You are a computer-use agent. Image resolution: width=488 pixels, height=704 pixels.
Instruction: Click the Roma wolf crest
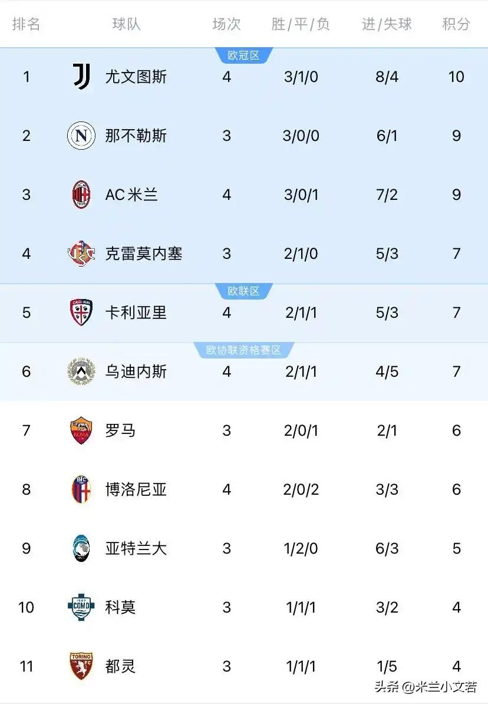[x=81, y=430]
